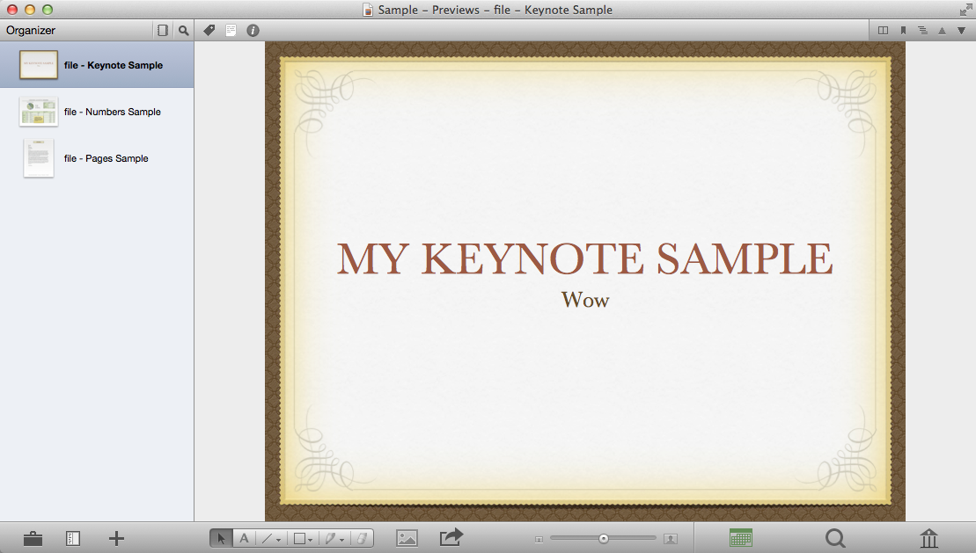Show the notes page icon
The width and height of the screenshot is (976, 553).
pyautogui.click(x=231, y=30)
